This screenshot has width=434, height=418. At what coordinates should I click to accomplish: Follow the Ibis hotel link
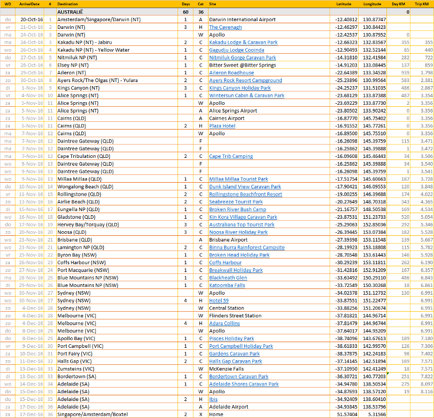pyautogui.click(x=214, y=399)
